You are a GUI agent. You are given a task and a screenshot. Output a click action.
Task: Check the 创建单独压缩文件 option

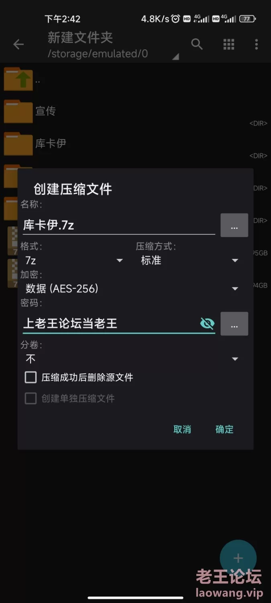click(x=31, y=398)
